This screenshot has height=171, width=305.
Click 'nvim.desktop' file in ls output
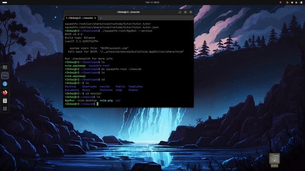(x=87, y=100)
